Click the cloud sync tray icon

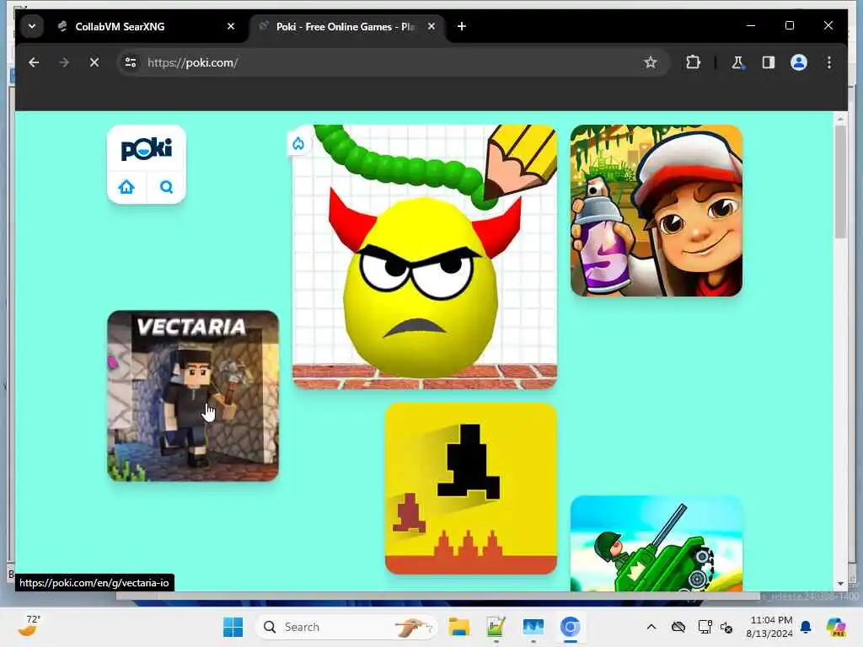pos(678,627)
